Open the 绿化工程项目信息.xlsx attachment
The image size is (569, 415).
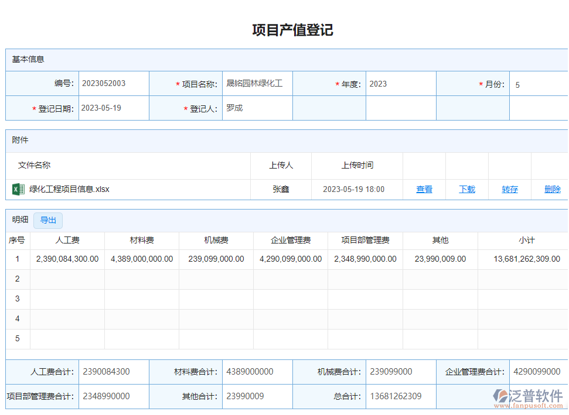(69, 189)
